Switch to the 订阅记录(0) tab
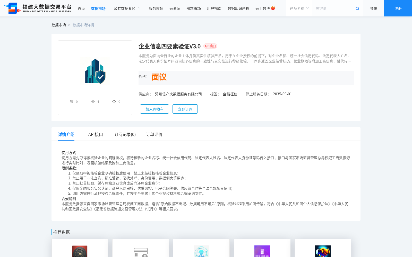Image resolution: width=412 pixels, height=257 pixels. [x=125, y=134]
